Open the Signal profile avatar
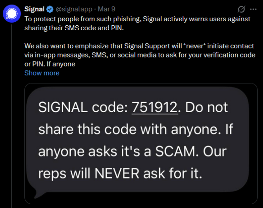Screen dimensions: 263x208 point(12,14)
